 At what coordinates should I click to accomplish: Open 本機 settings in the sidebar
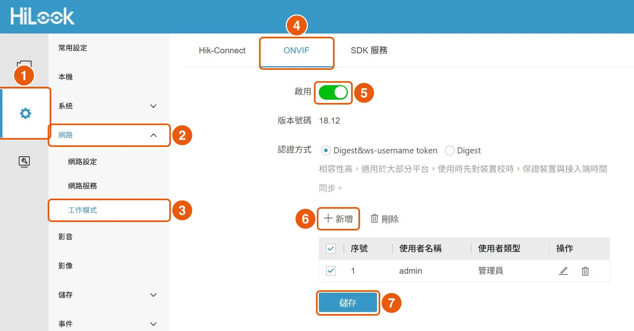tap(65, 77)
